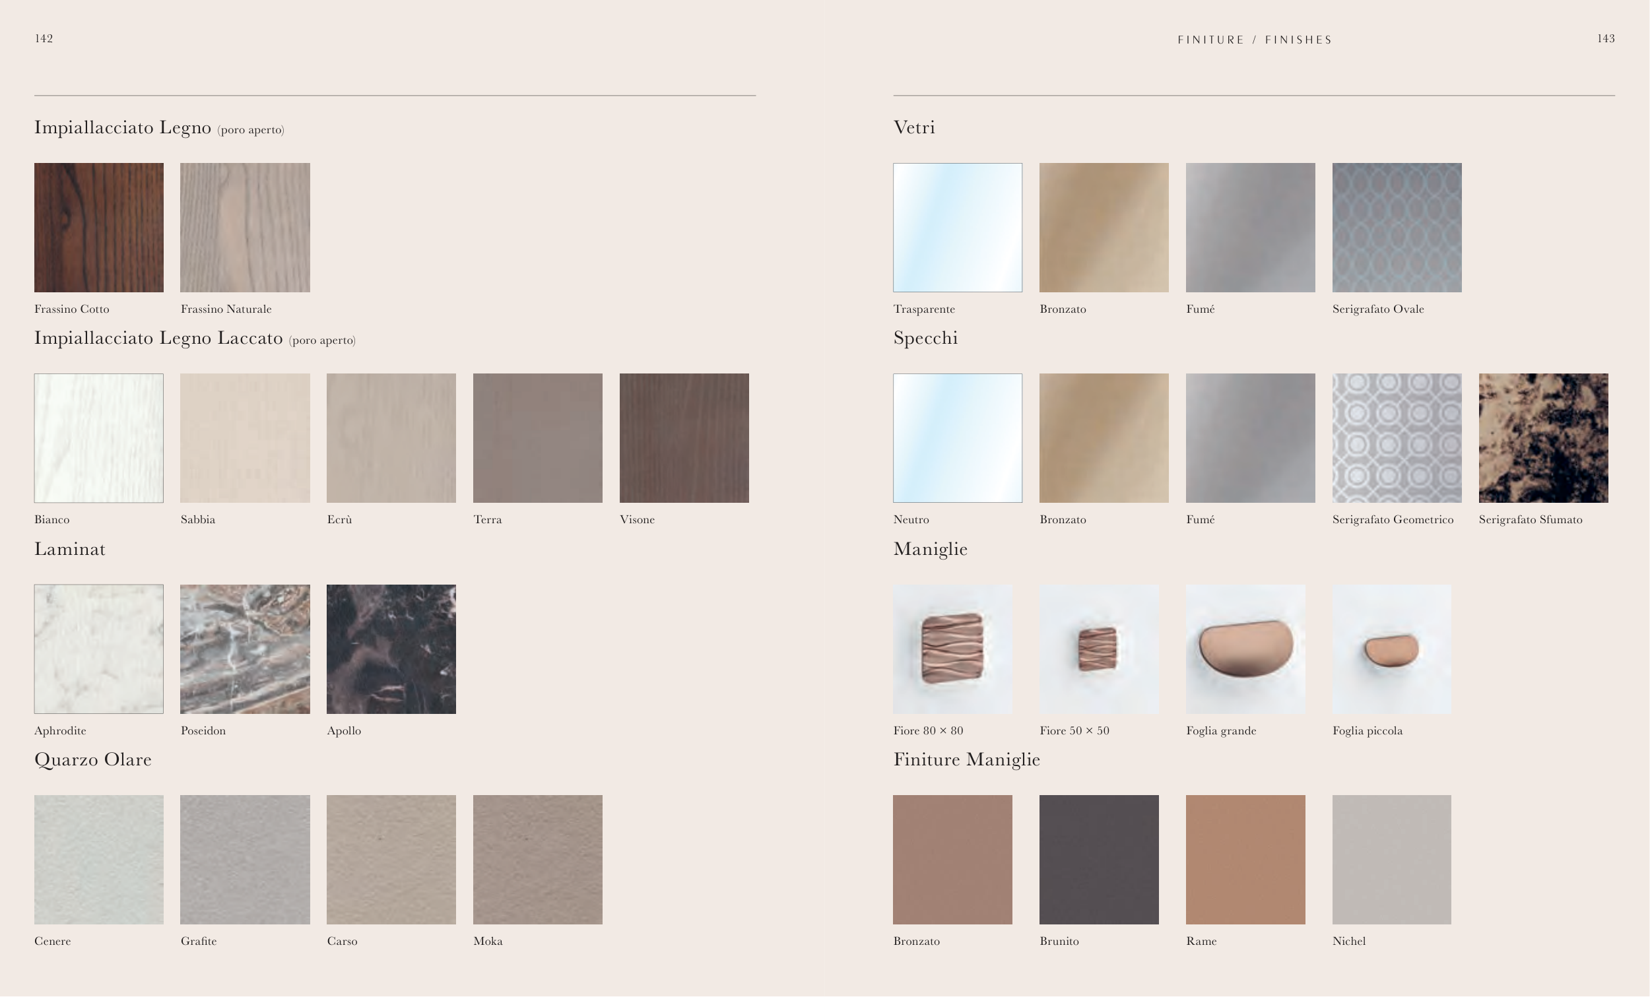Image resolution: width=1650 pixels, height=997 pixels.
Task: Choose the Brunito handle finish swatch
Action: 1098,859
